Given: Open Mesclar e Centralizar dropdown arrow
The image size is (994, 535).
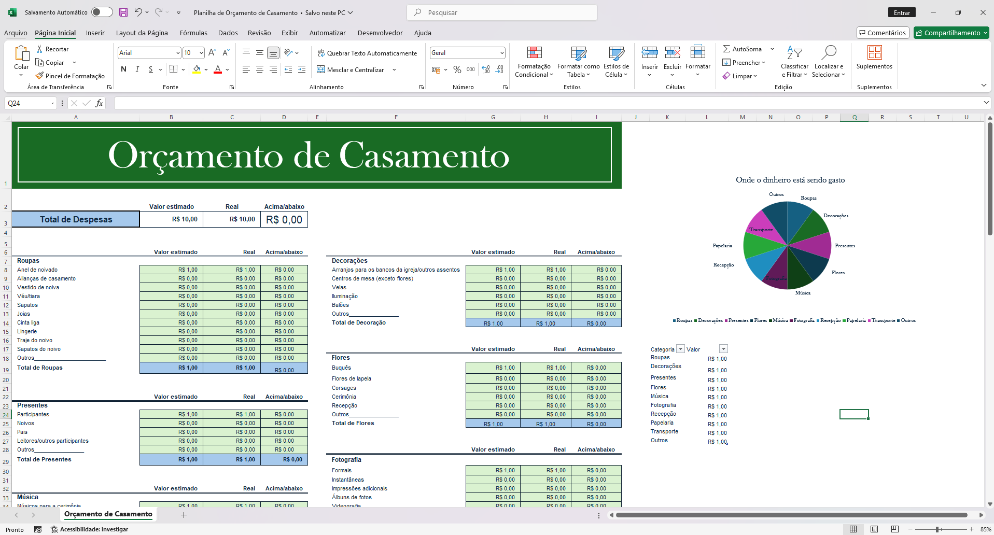Looking at the screenshot, I should click(394, 69).
